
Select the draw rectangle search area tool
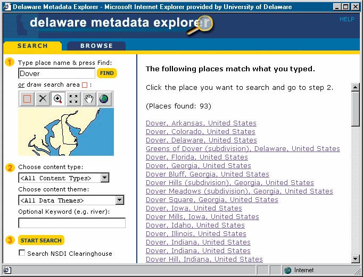[x=27, y=99]
